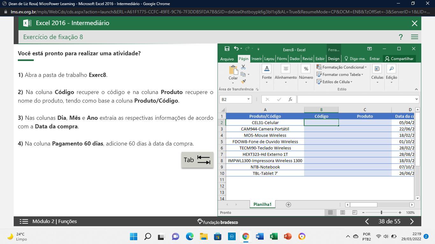This screenshot has height=244, width=435.
Task: Go to next course page arrow
Action: [412, 221]
